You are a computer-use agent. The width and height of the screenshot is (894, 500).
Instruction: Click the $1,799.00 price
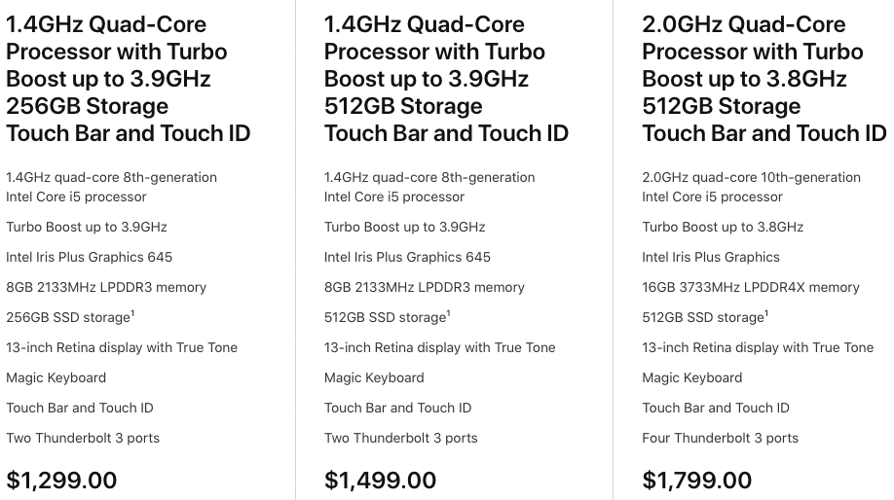[697, 480]
